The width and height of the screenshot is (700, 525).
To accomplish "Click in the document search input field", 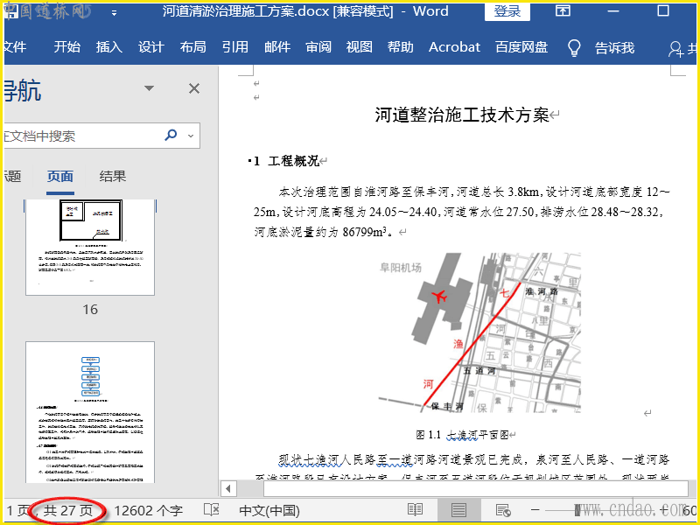I will click(x=79, y=136).
